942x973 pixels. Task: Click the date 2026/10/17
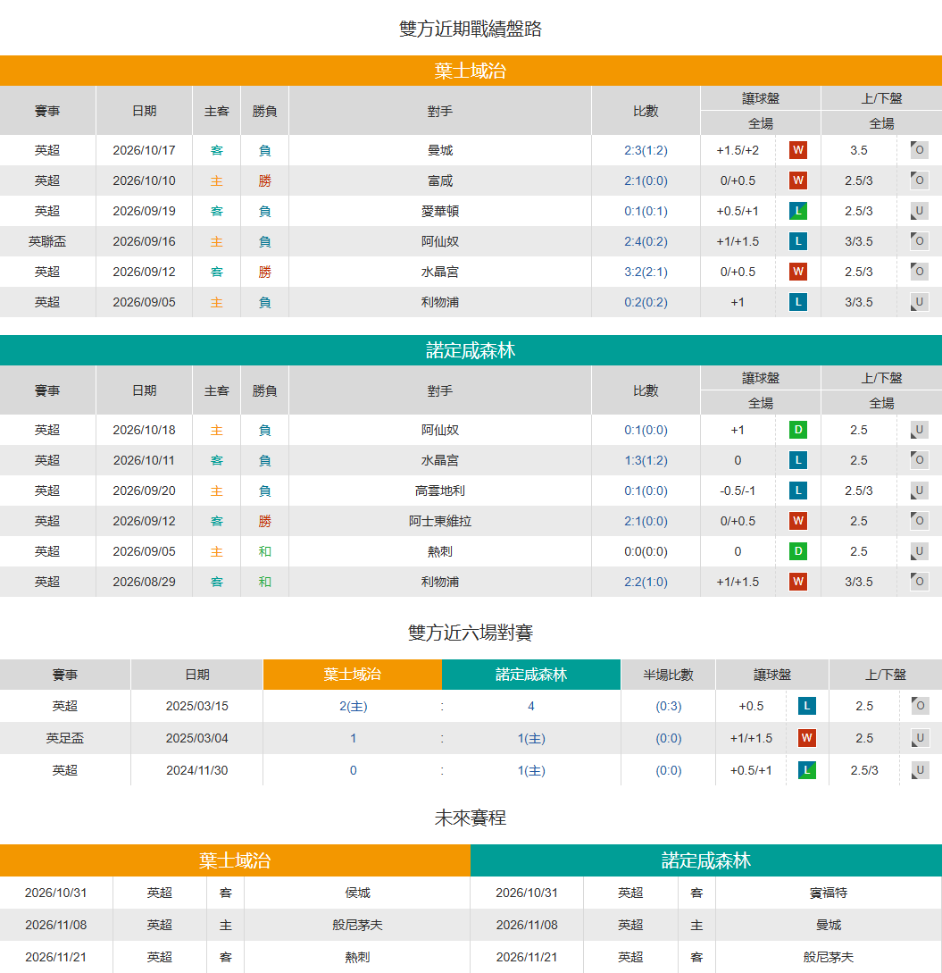coord(144,150)
